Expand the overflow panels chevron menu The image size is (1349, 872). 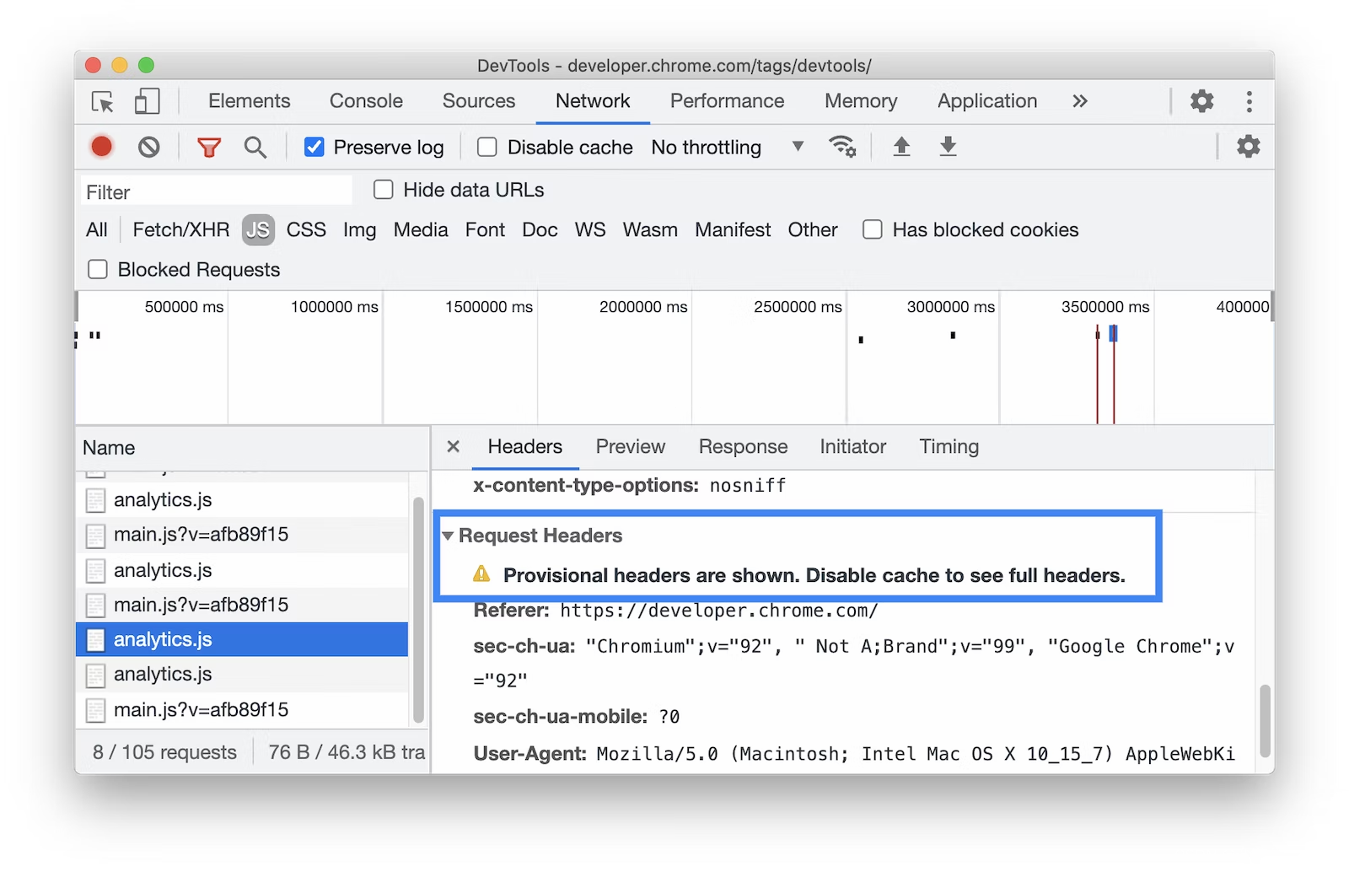[x=1080, y=101]
